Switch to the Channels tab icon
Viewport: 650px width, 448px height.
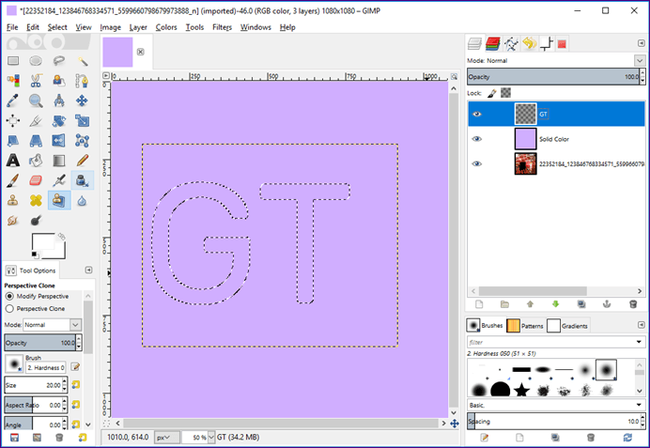(x=492, y=43)
